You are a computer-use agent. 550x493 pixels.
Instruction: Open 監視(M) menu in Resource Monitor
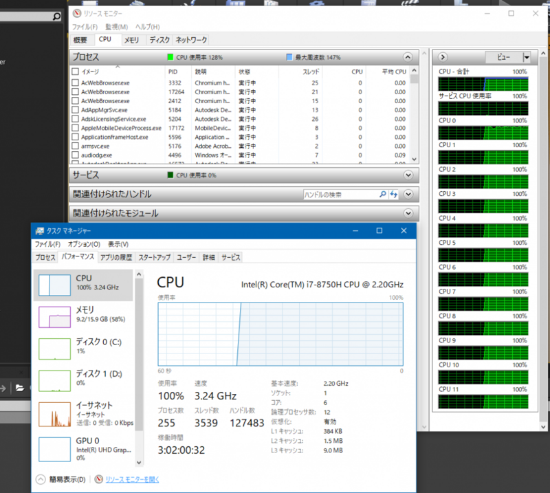[x=116, y=27]
